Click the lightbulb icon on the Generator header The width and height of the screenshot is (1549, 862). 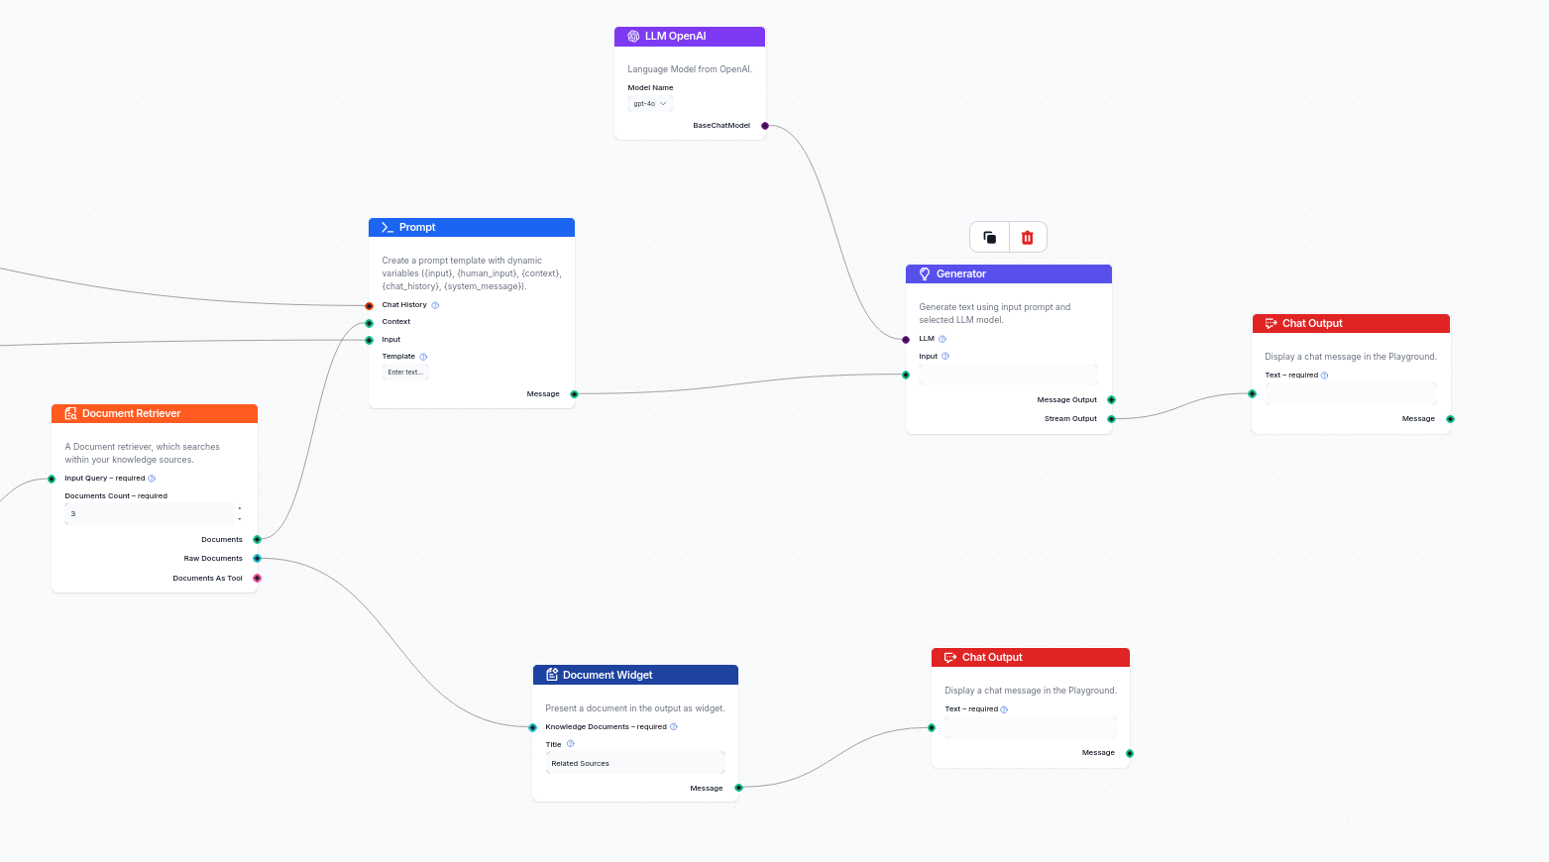click(x=925, y=273)
